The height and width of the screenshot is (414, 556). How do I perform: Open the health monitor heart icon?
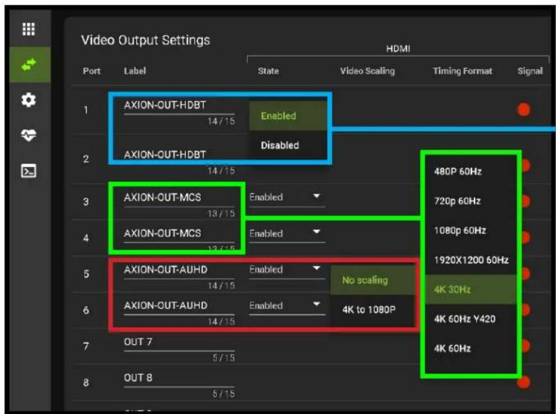(x=29, y=135)
